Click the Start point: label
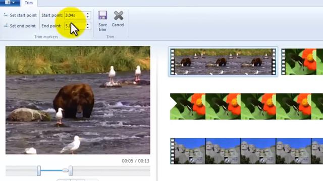This screenshot has width=323, height=181. coord(52,15)
